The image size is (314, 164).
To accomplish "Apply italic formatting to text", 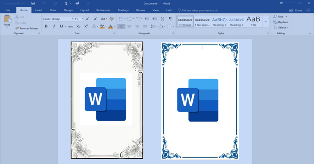I will coord(54,26).
